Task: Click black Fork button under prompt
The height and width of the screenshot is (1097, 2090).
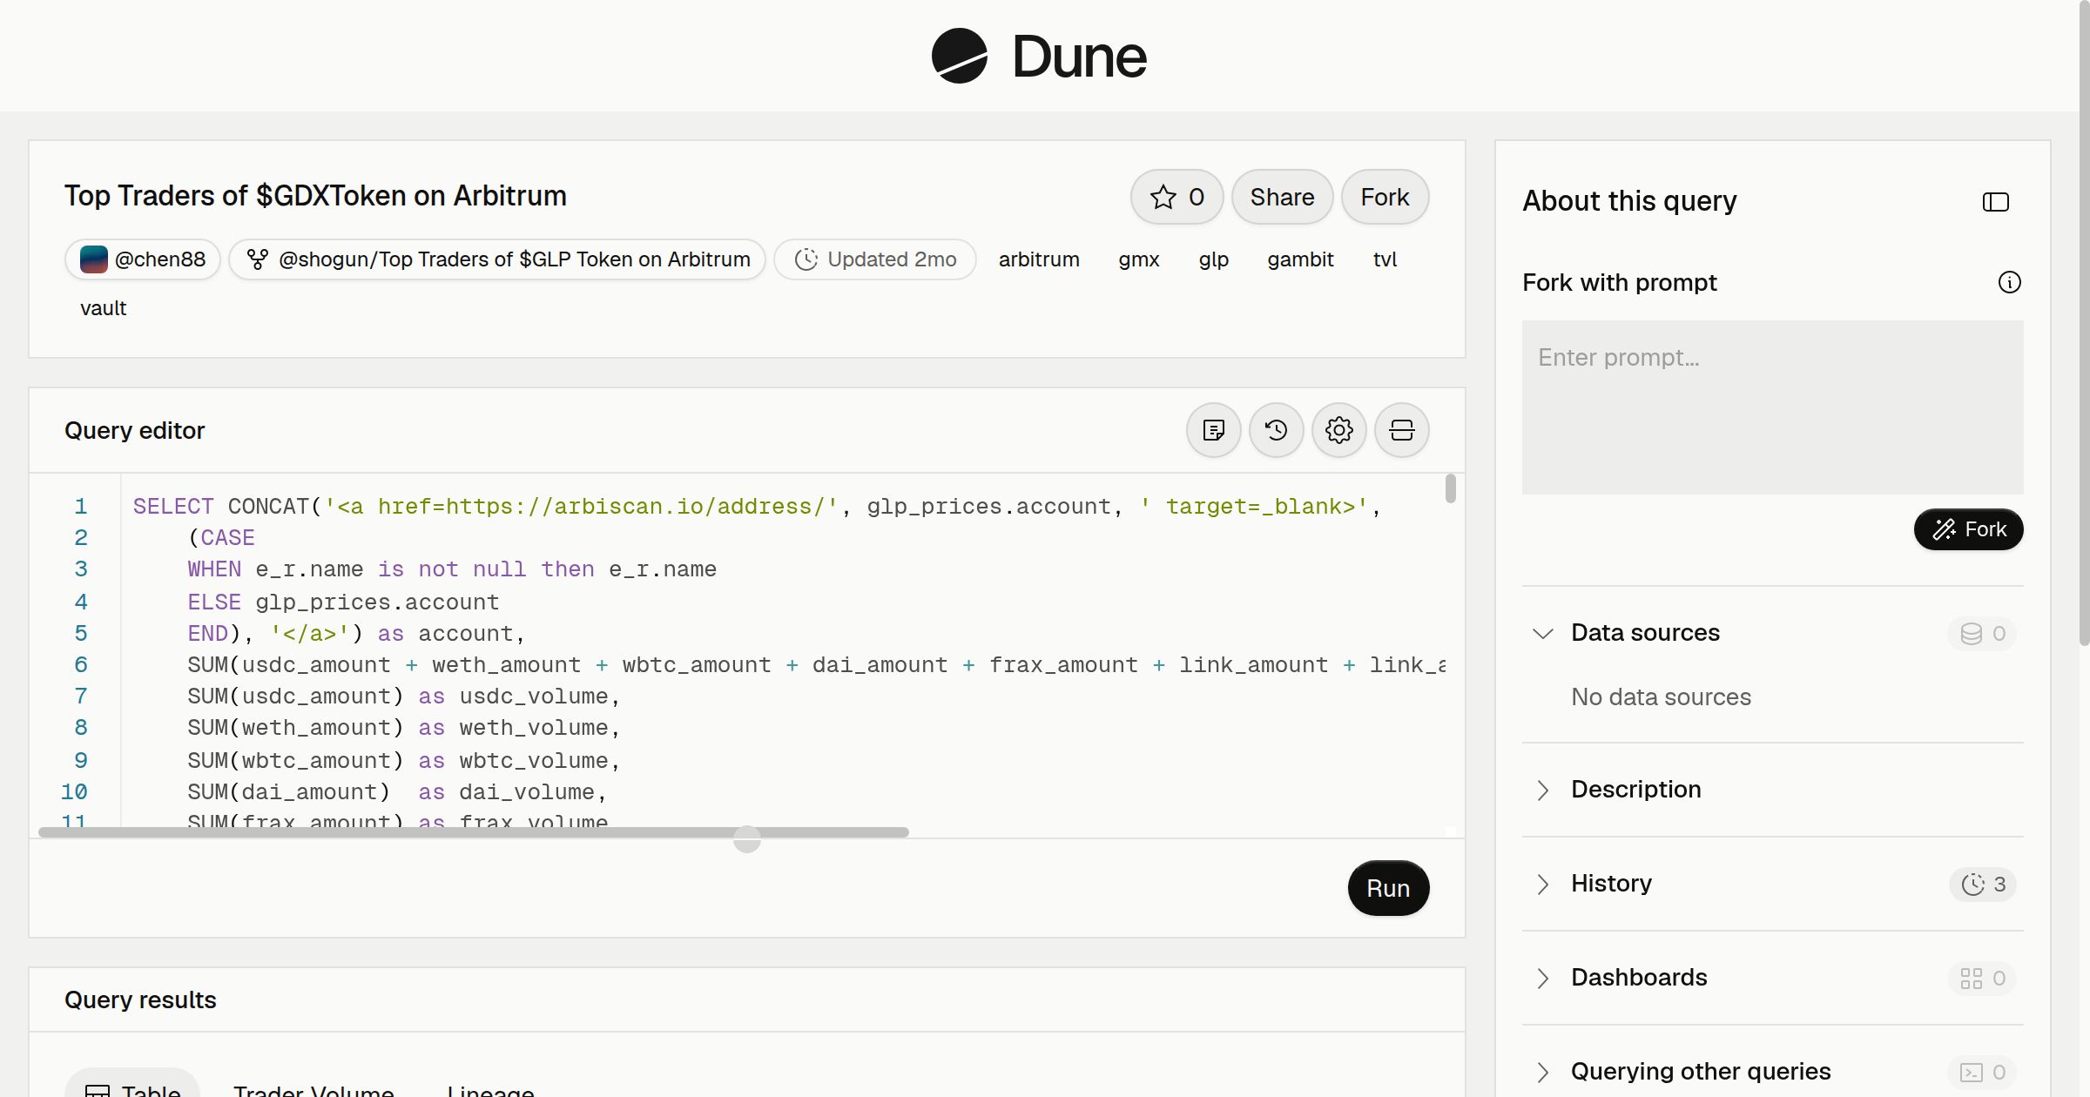Action: pyautogui.click(x=1969, y=529)
